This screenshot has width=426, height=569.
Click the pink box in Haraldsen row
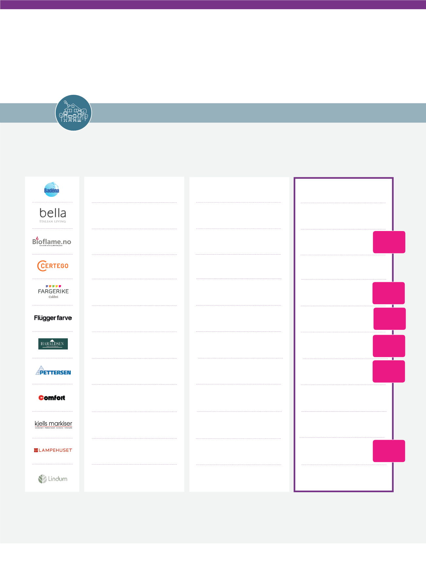(x=389, y=346)
